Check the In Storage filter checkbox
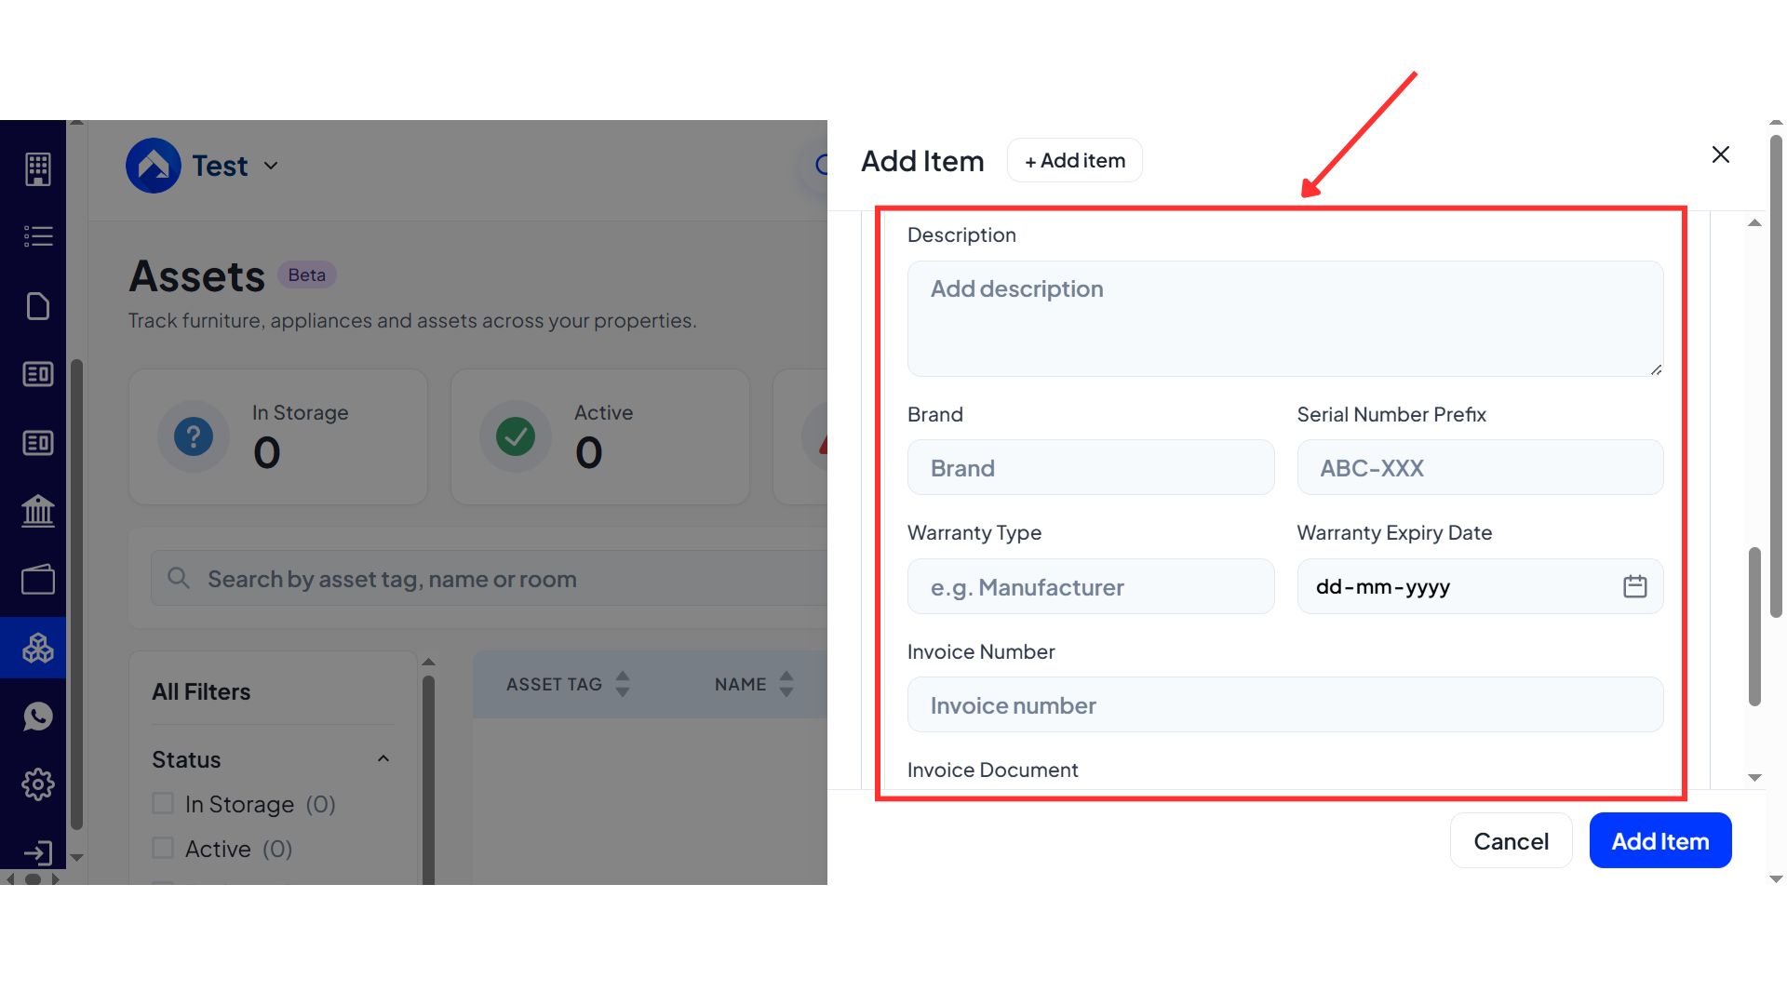Viewport: 1787px width, 1005px height. [x=163, y=803]
